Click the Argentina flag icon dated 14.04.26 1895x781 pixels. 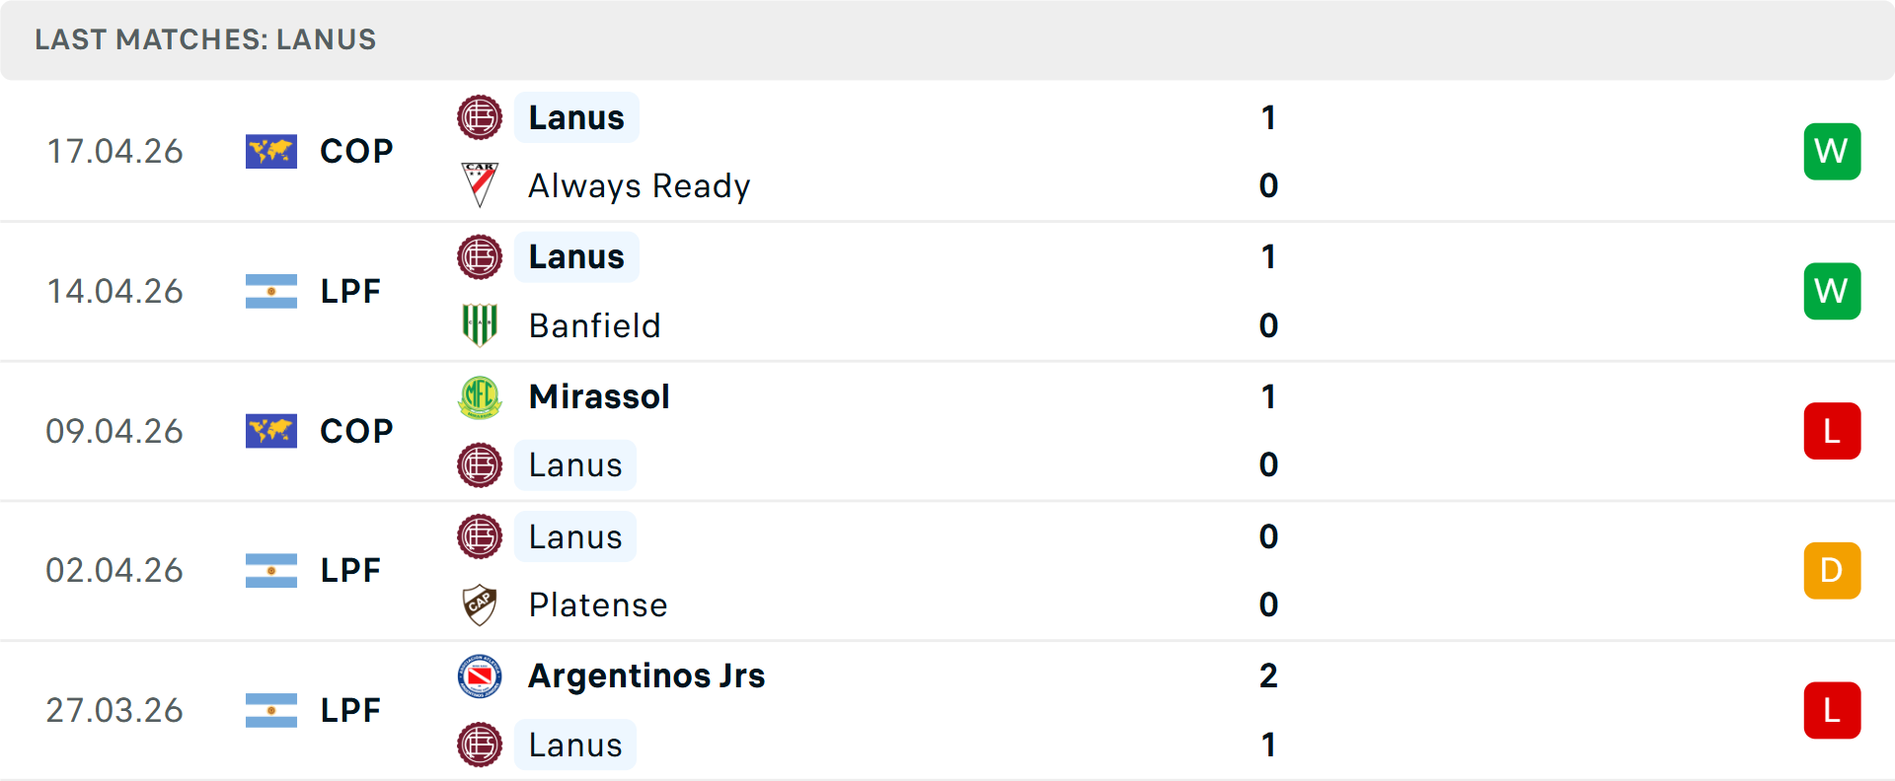(x=271, y=292)
